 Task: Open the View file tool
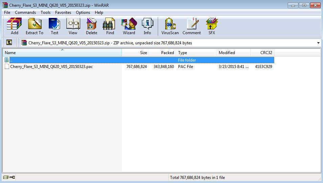[73, 26]
